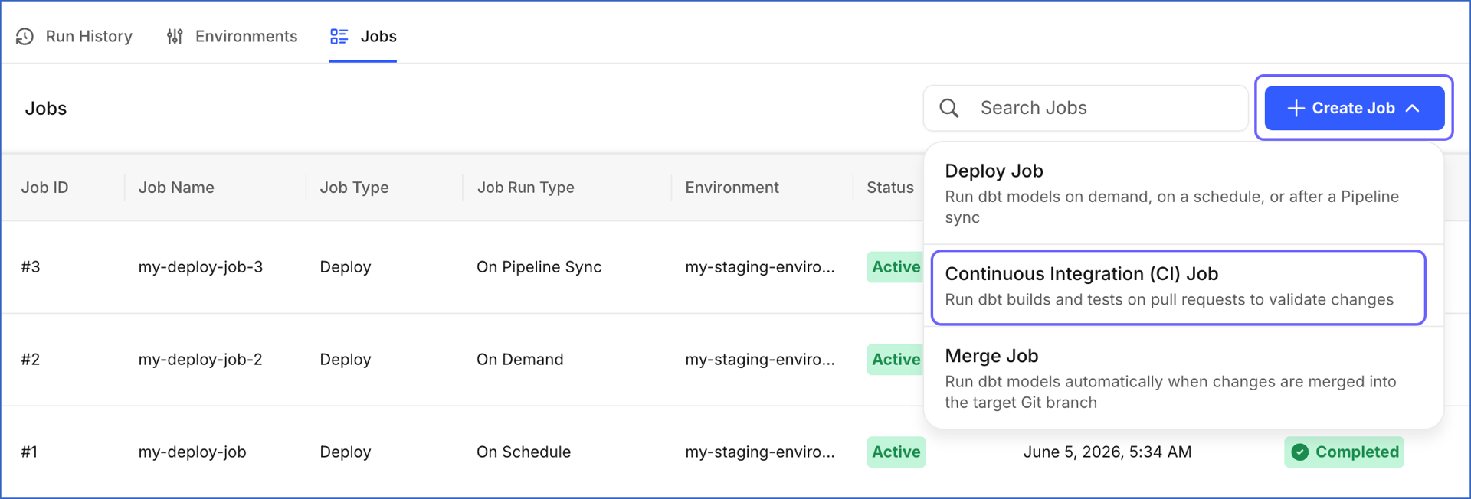Click environment cell in row #3
Screen dimensions: 1471x499
[x=760, y=267]
